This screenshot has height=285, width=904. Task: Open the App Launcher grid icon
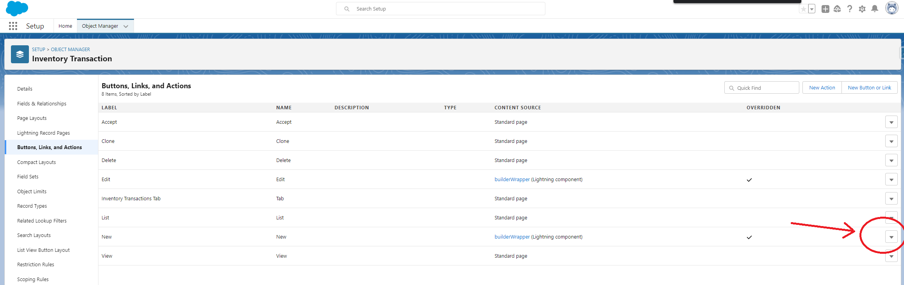(13, 26)
